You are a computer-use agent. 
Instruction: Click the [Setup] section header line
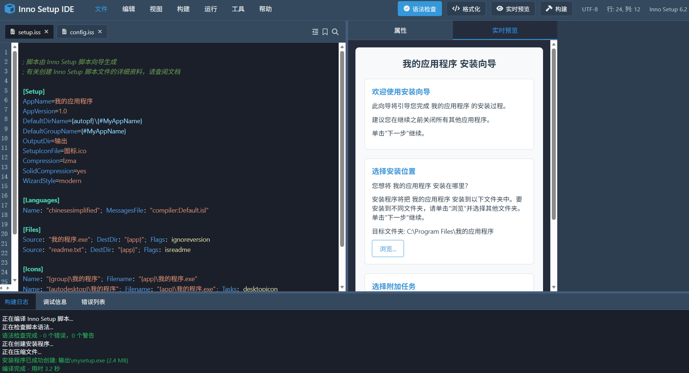coord(34,92)
